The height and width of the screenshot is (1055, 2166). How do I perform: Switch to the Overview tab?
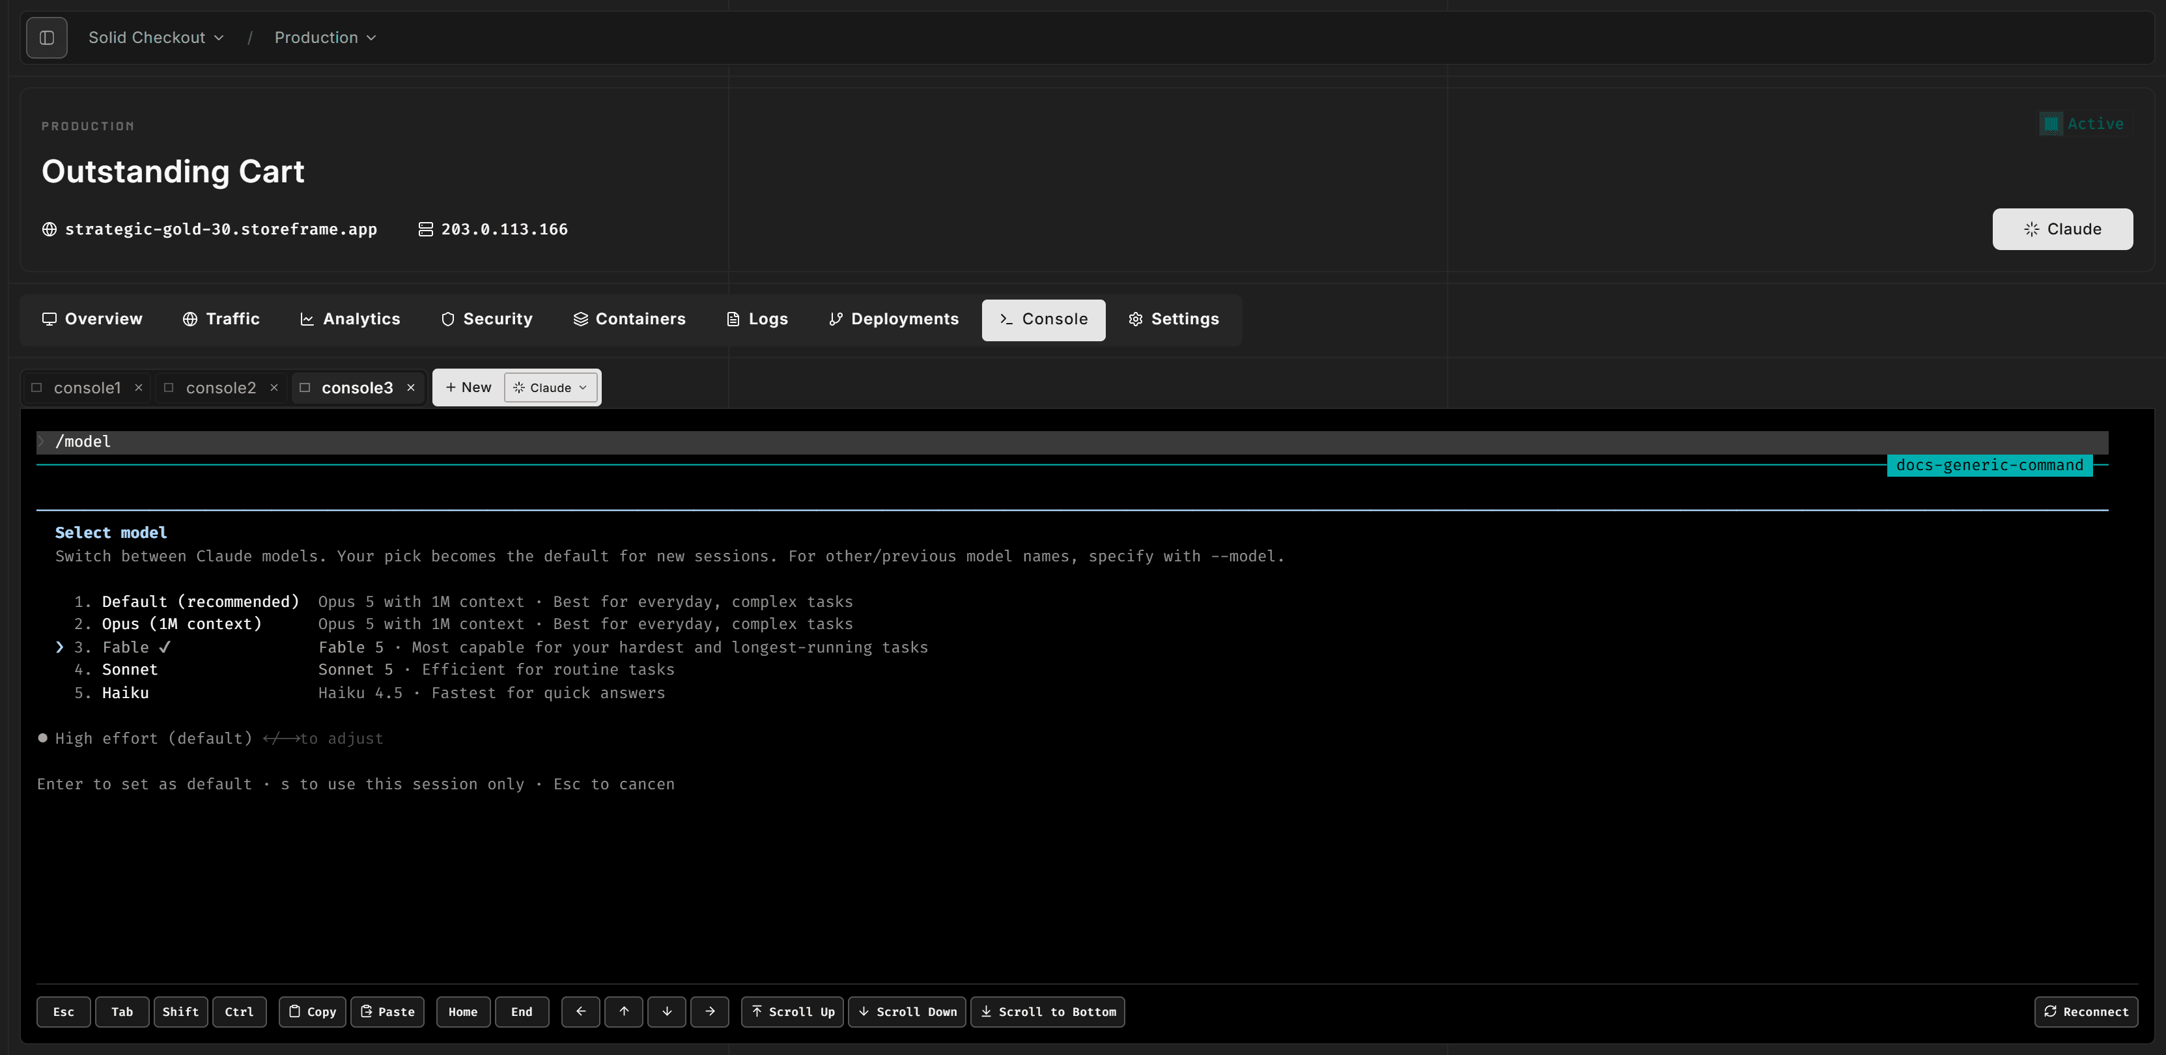[92, 320]
